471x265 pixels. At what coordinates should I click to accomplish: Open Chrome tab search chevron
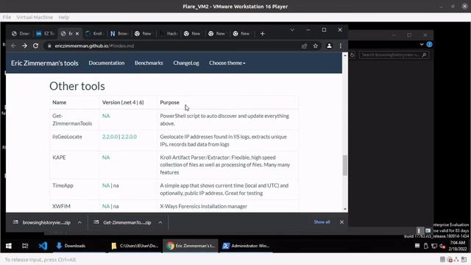(292, 30)
